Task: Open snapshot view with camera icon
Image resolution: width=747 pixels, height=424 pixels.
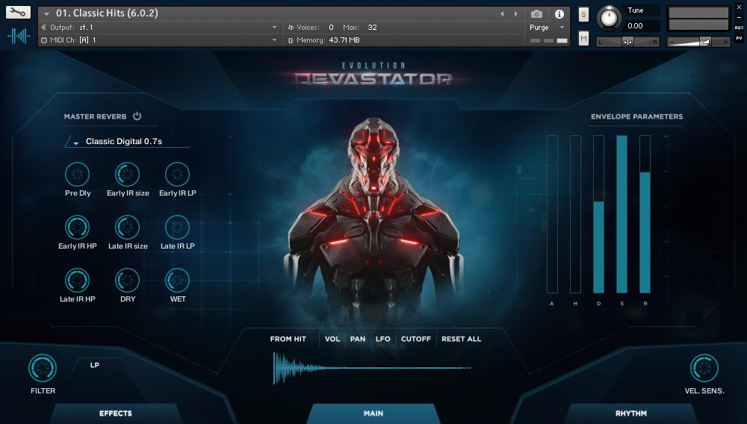Action: coord(536,13)
